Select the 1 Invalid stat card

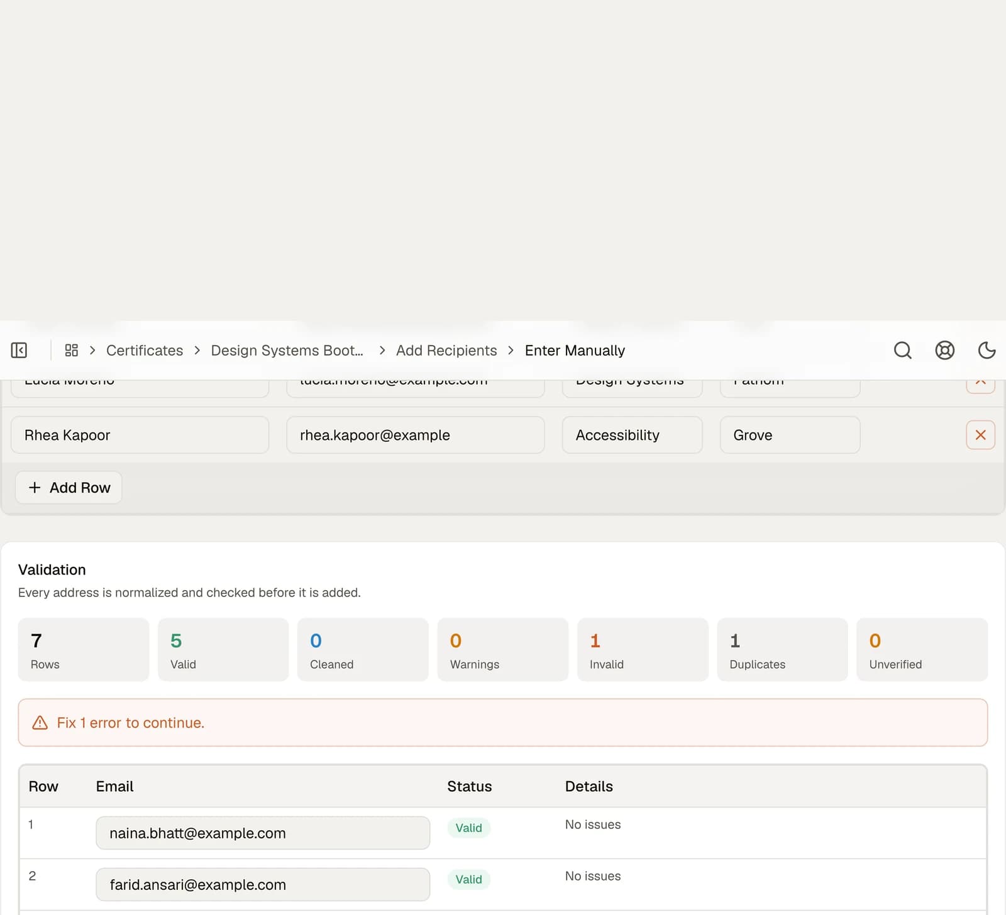point(643,650)
